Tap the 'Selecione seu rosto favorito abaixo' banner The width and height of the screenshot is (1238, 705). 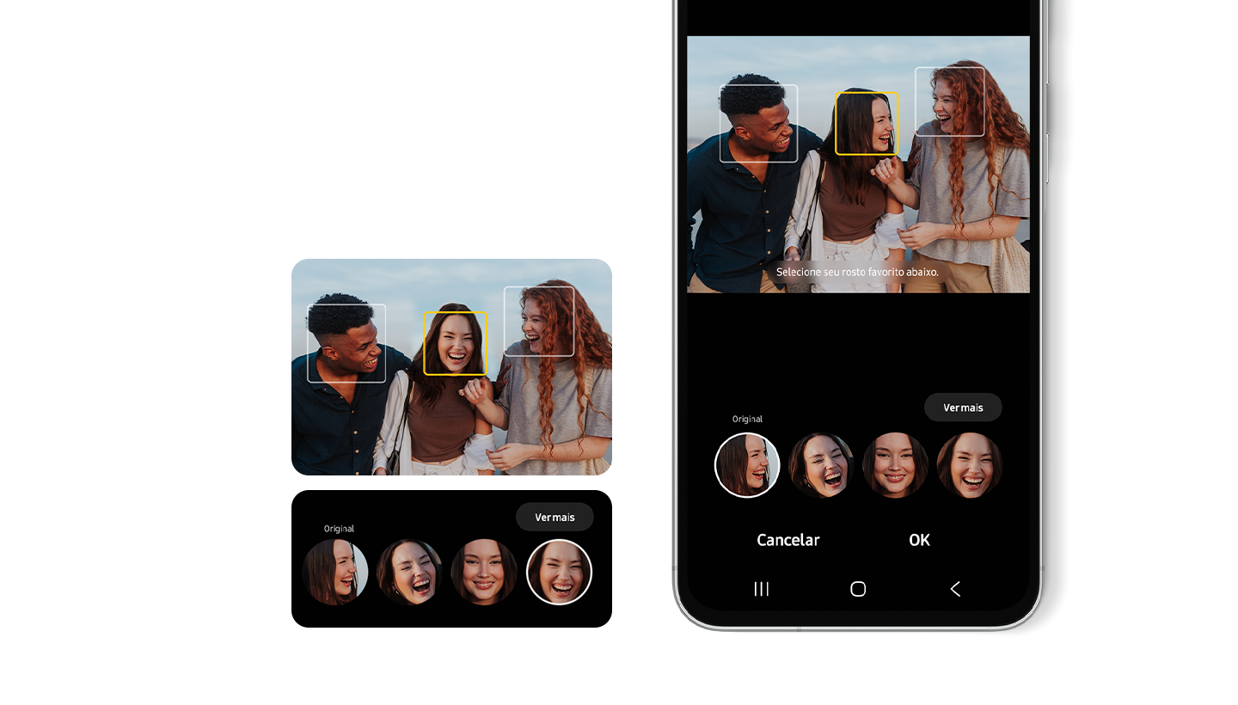click(x=857, y=271)
